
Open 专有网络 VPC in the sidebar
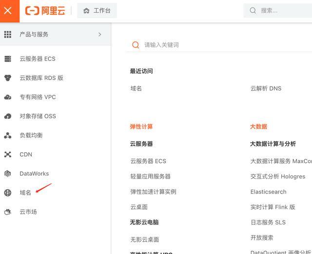pyautogui.click(x=38, y=97)
